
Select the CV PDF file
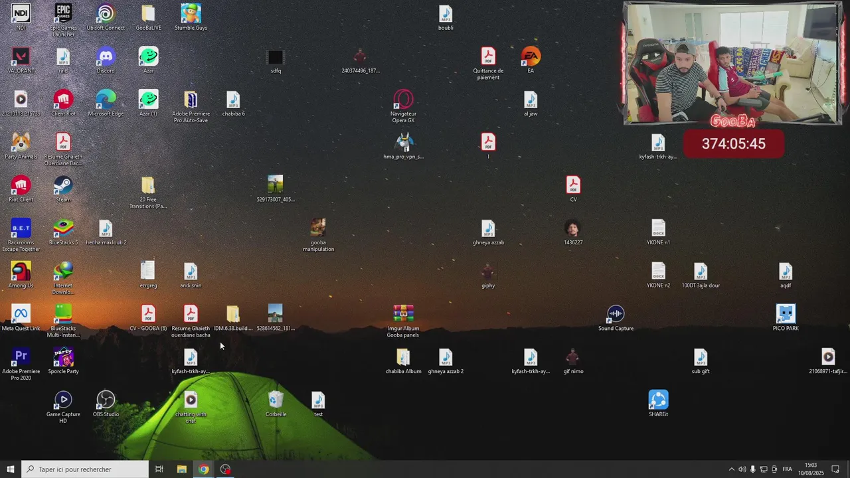[x=573, y=186]
